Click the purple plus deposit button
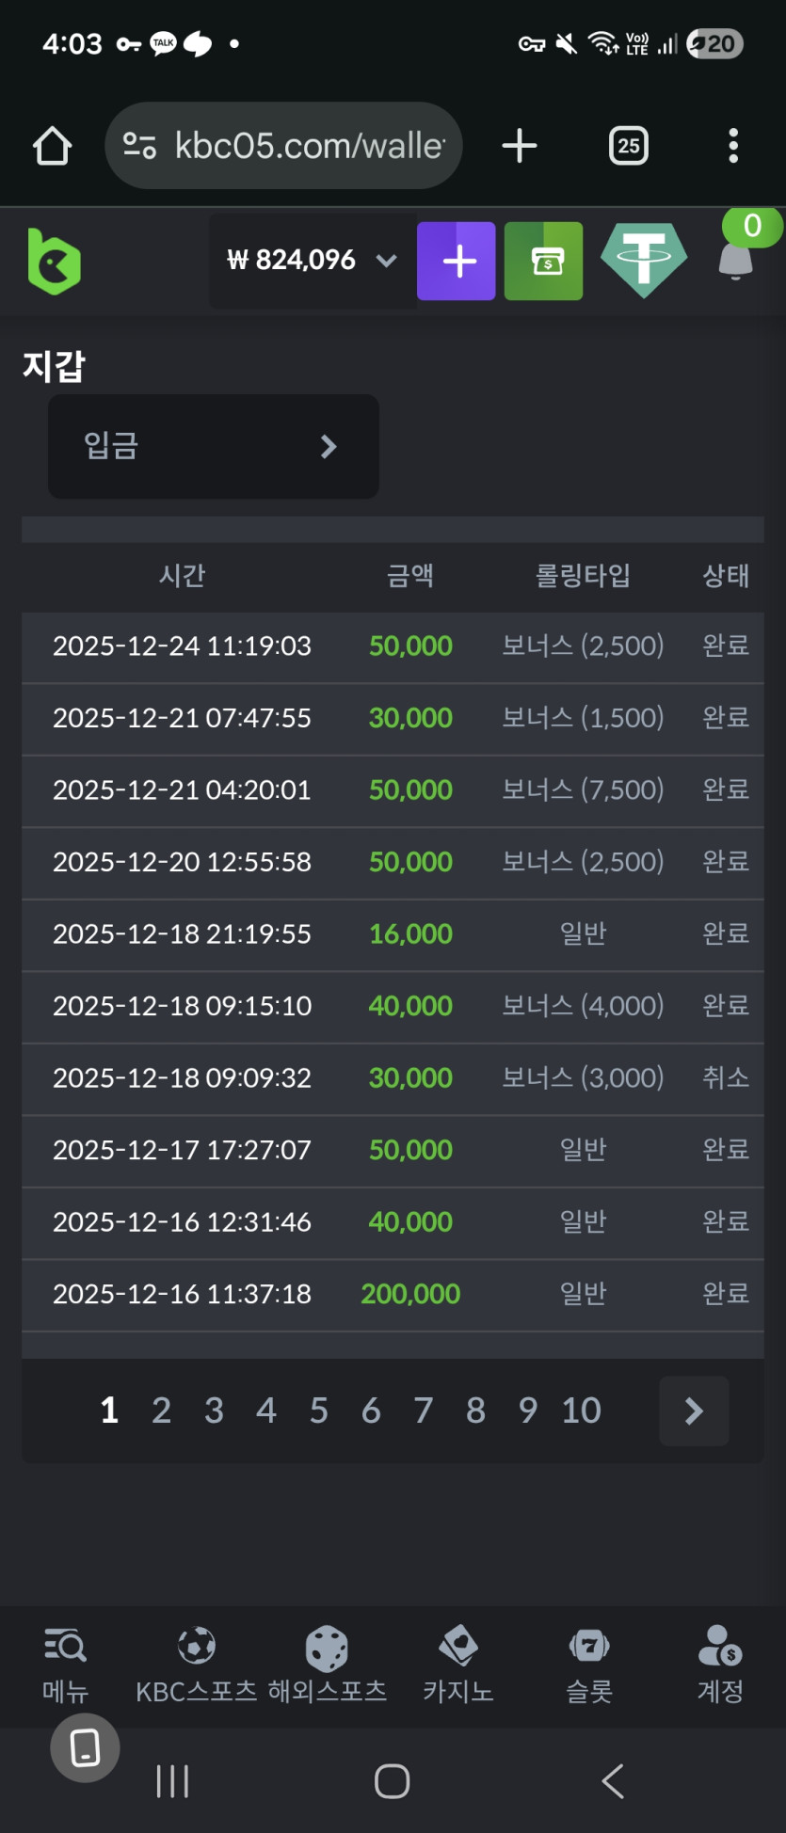This screenshot has width=786, height=1833. (x=457, y=261)
